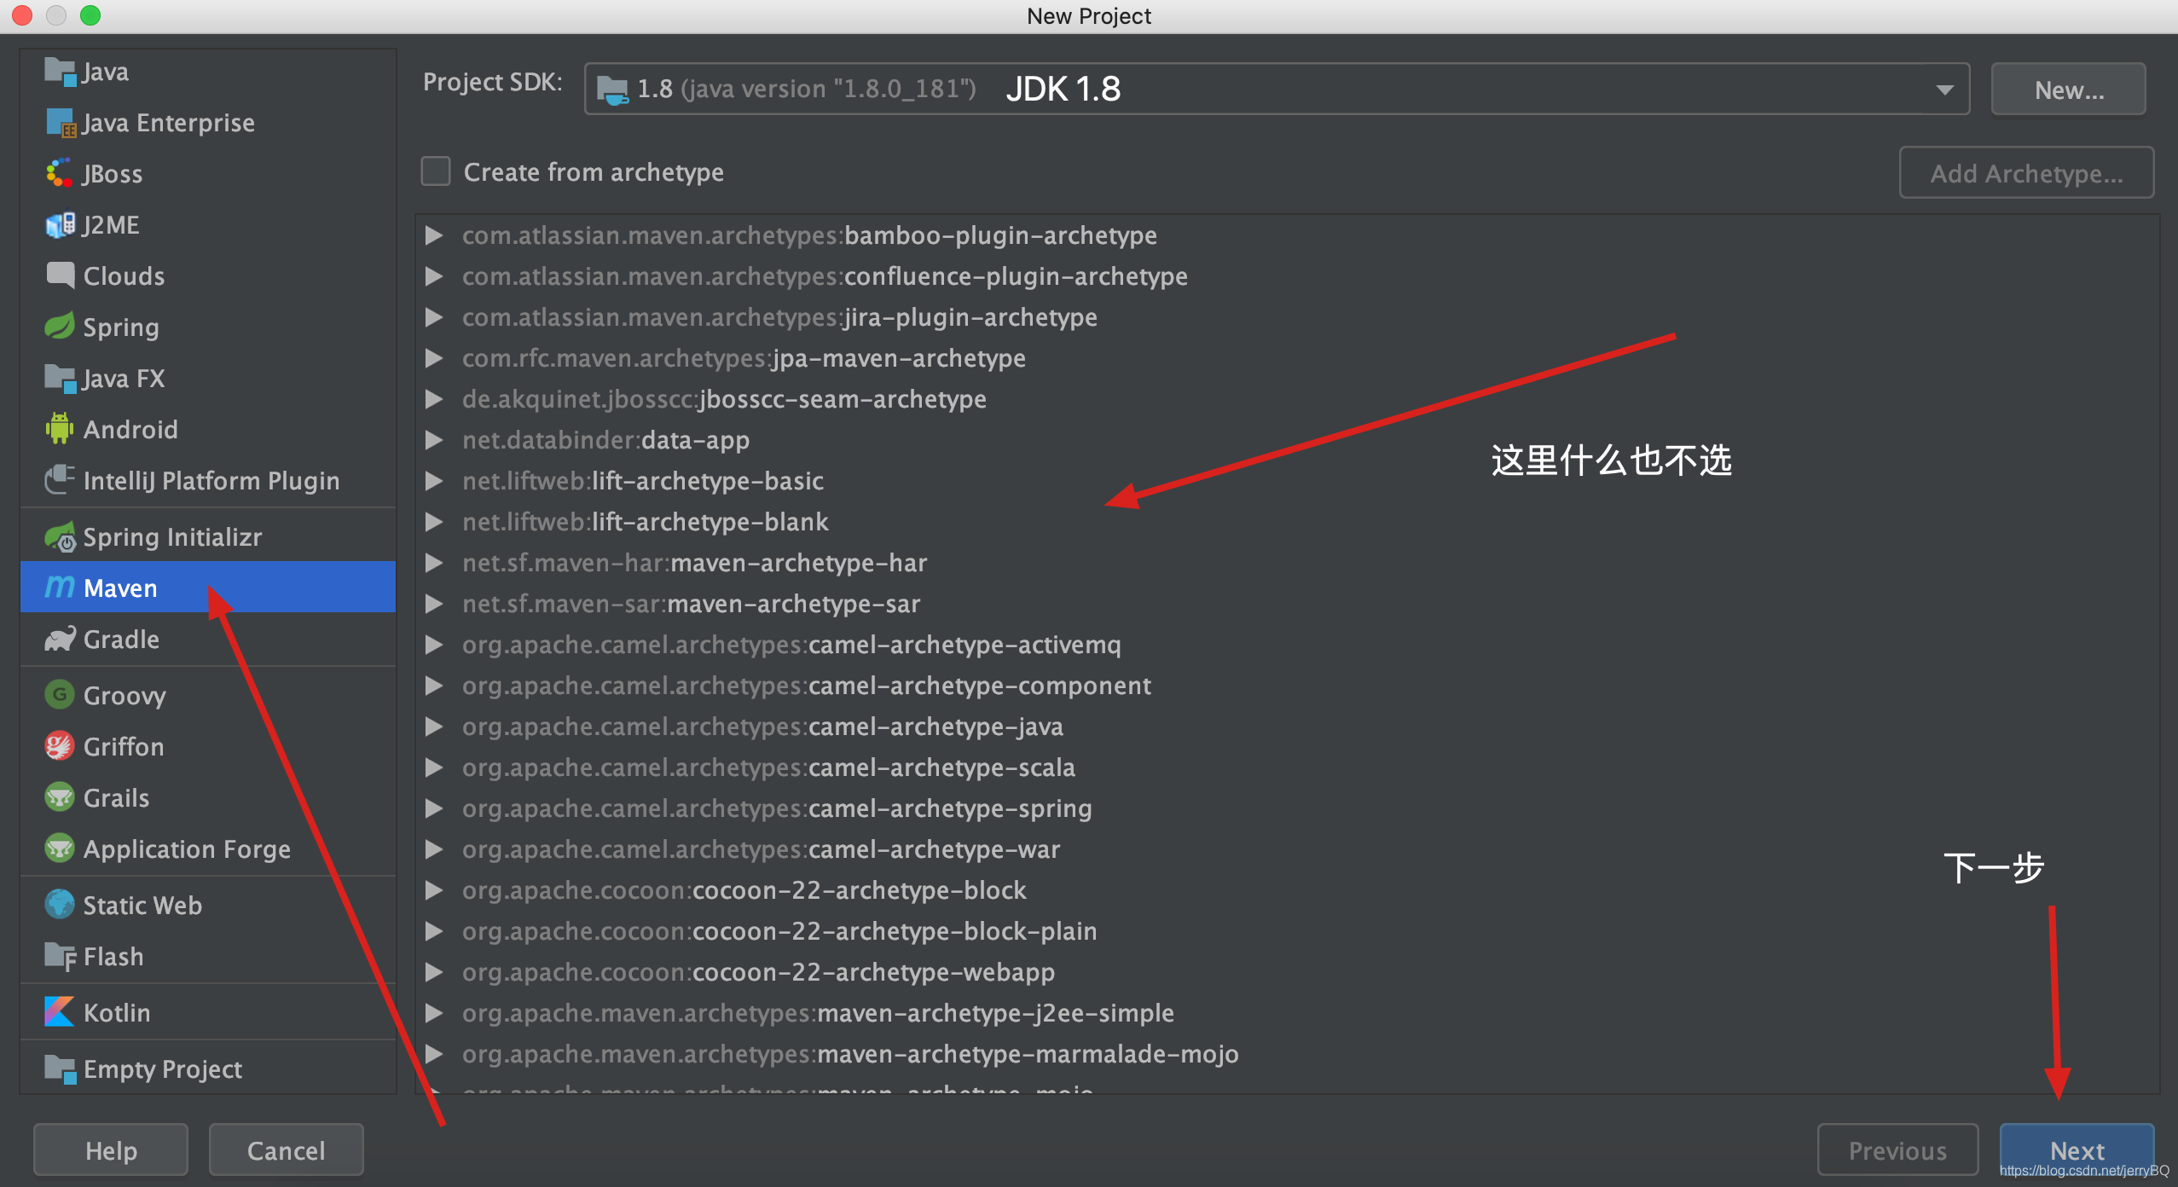Select camel-archetype-component row
2178x1187 pixels.
[1287, 686]
